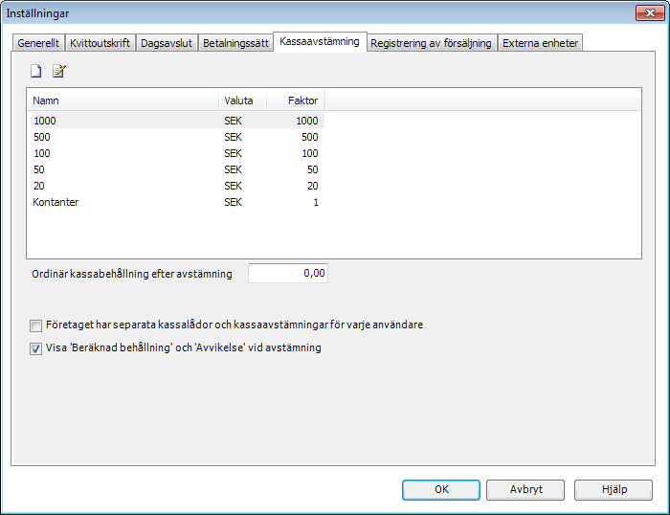Click the Faktor value in the 50 row
This screenshot has height=515, width=670.
tap(313, 169)
